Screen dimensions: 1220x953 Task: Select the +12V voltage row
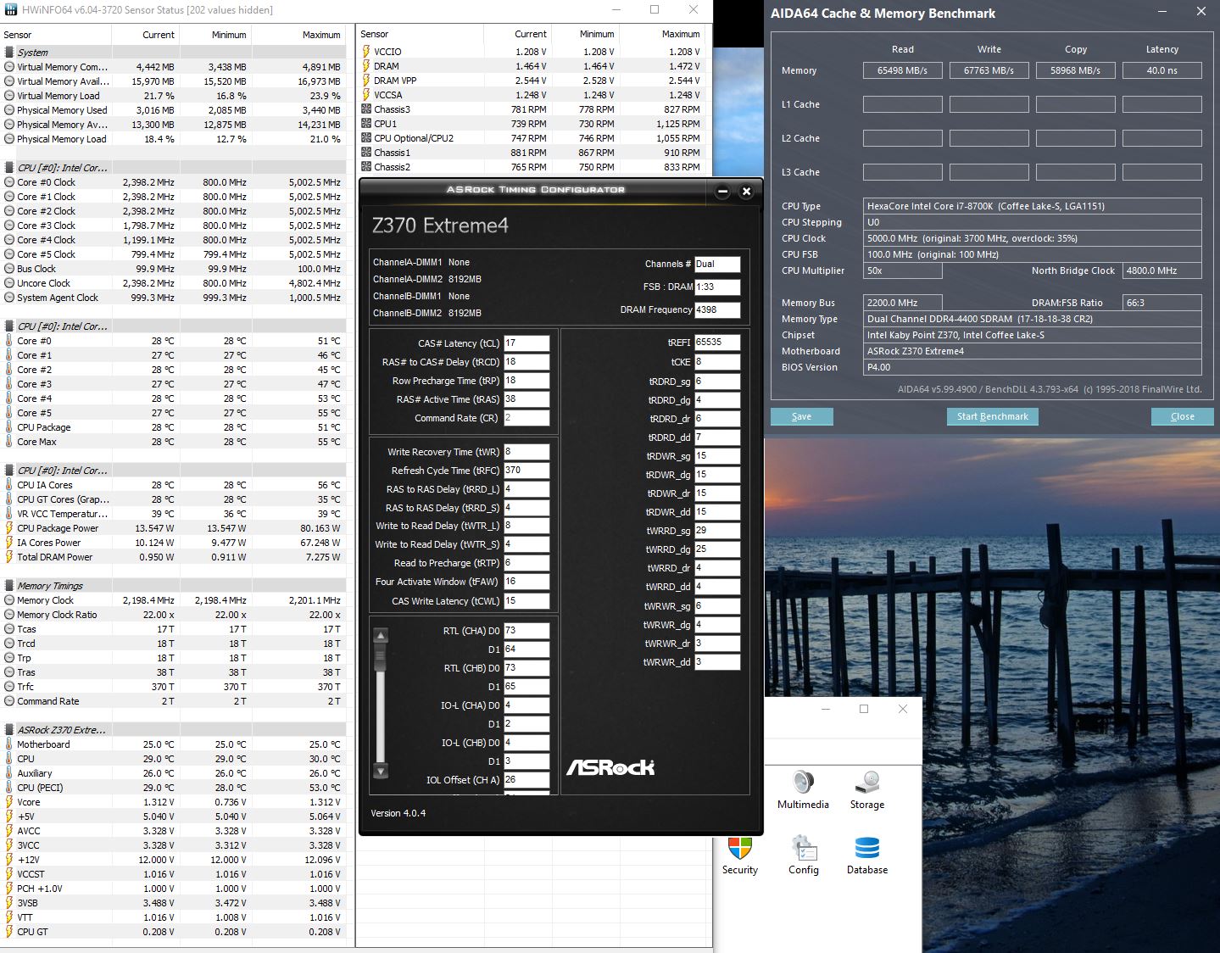173,860
